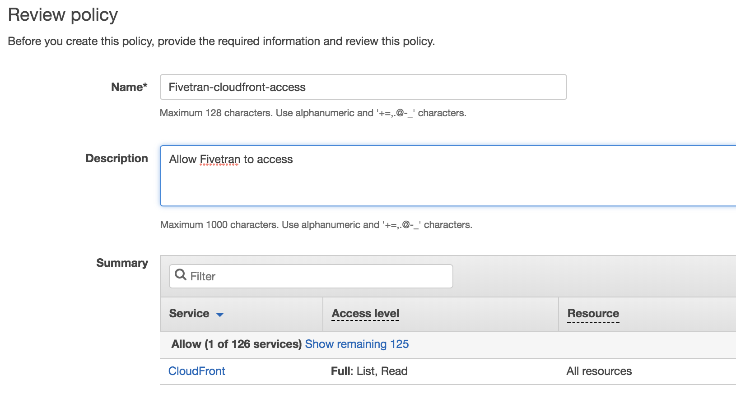Open the CloudFront service link
The height and width of the screenshot is (393, 736).
[x=197, y=371]
